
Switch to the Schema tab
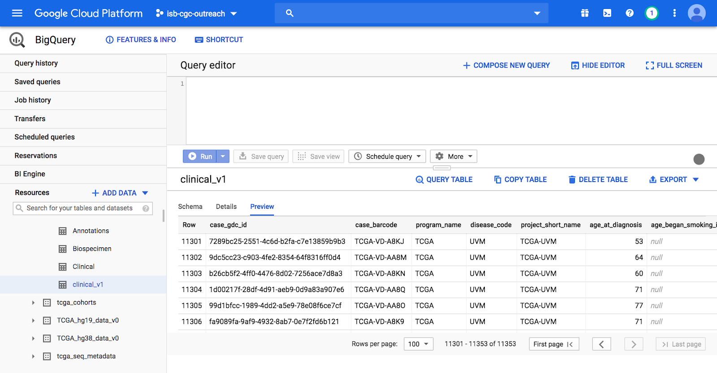click(190, 207)
